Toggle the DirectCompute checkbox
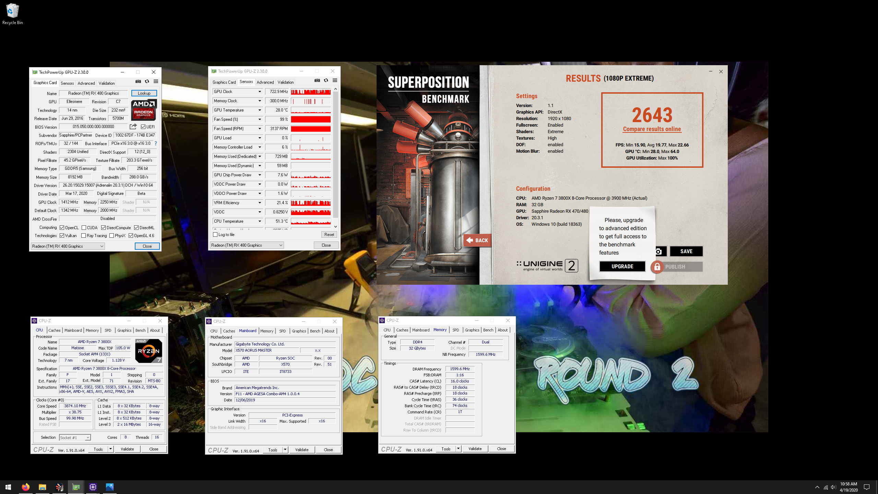 (x=103, y=227)
